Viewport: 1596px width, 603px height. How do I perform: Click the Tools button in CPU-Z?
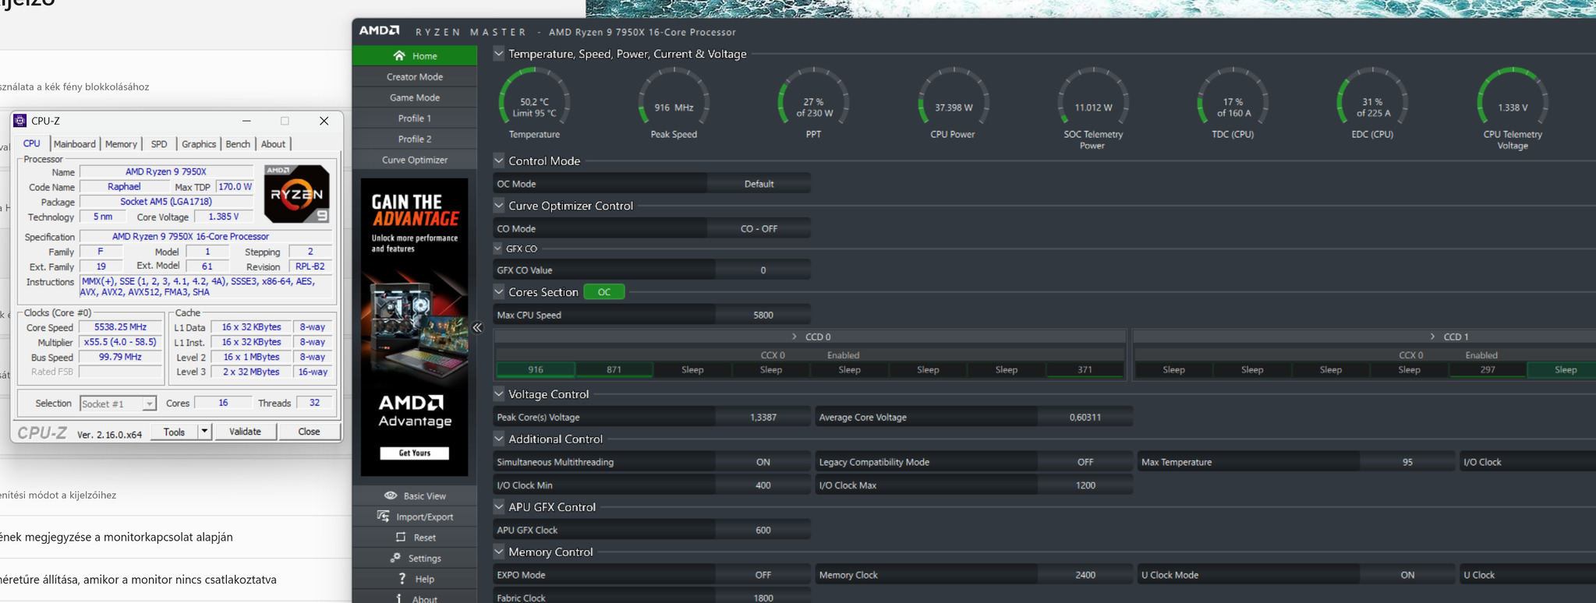click(x=174, y=431)
